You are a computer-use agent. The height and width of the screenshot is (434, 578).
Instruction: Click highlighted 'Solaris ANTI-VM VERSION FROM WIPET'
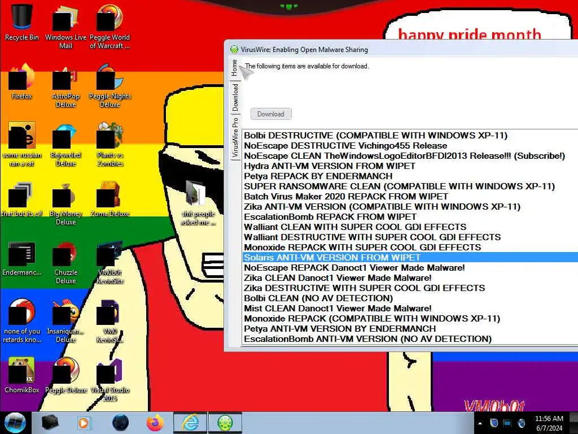(410, 257)
